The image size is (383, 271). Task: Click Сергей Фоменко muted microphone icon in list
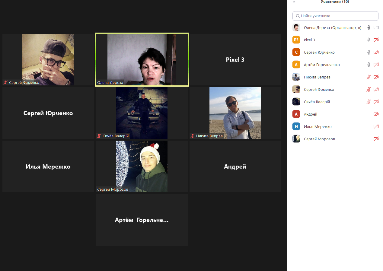(369, 89)
